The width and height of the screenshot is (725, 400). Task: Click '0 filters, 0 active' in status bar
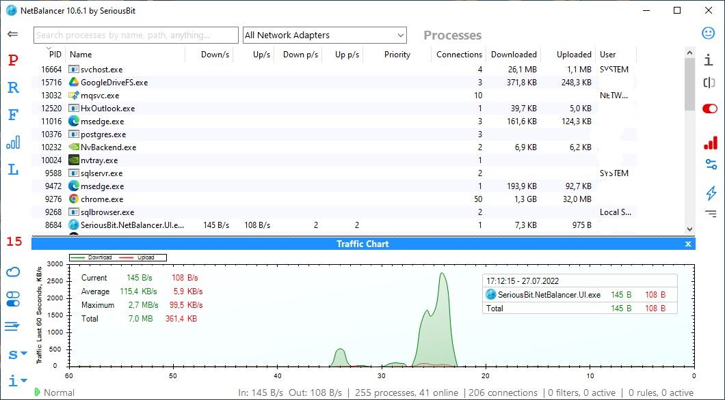(581, 392)
